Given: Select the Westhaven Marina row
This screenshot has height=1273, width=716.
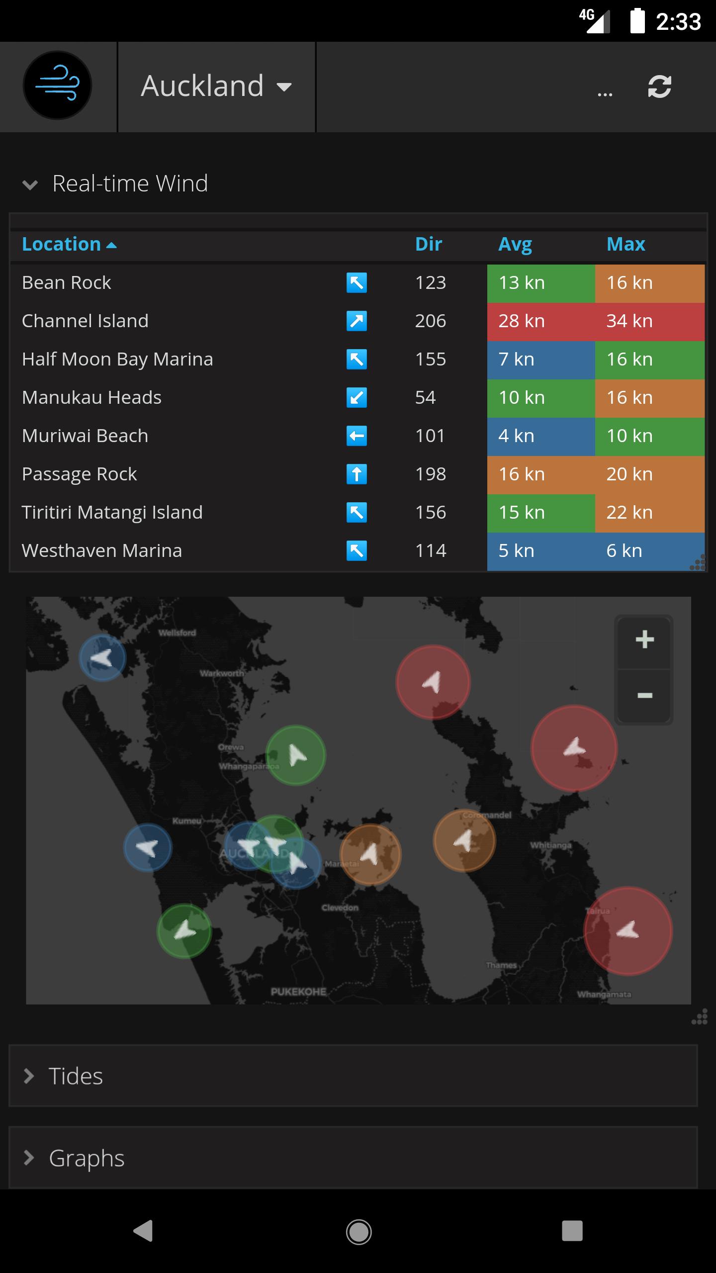Looking at the screenshot, I should 102,551.
